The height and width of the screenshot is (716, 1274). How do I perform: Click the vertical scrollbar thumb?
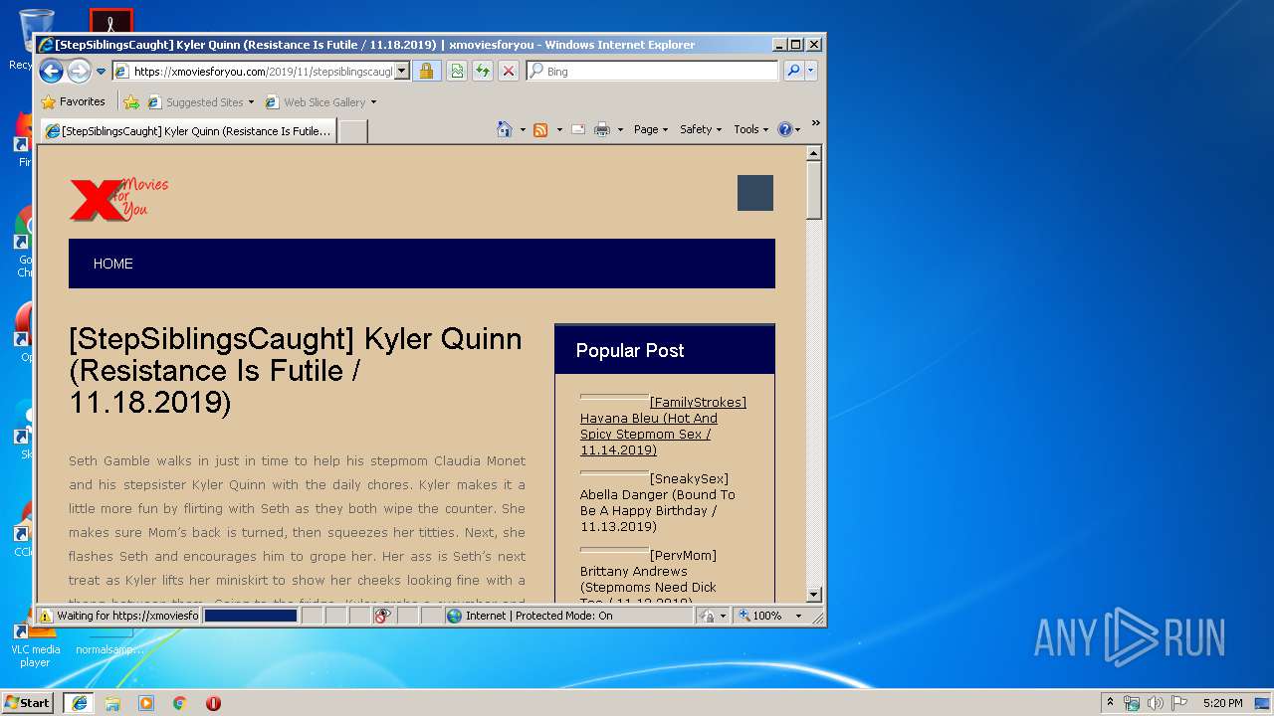click(x=814, y=191)
